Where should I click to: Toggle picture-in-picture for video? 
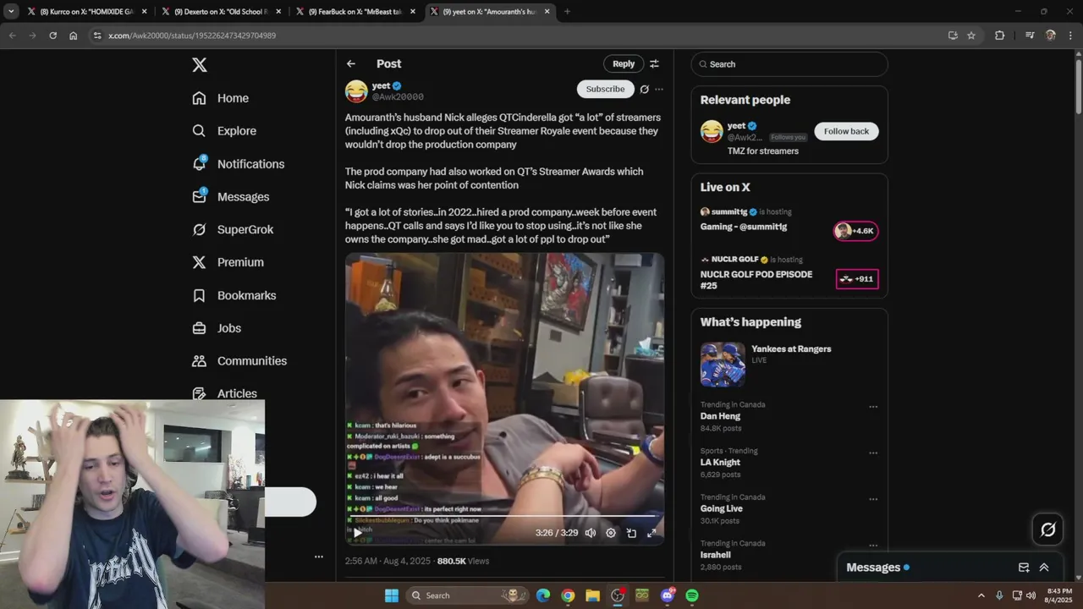point(631,533)
